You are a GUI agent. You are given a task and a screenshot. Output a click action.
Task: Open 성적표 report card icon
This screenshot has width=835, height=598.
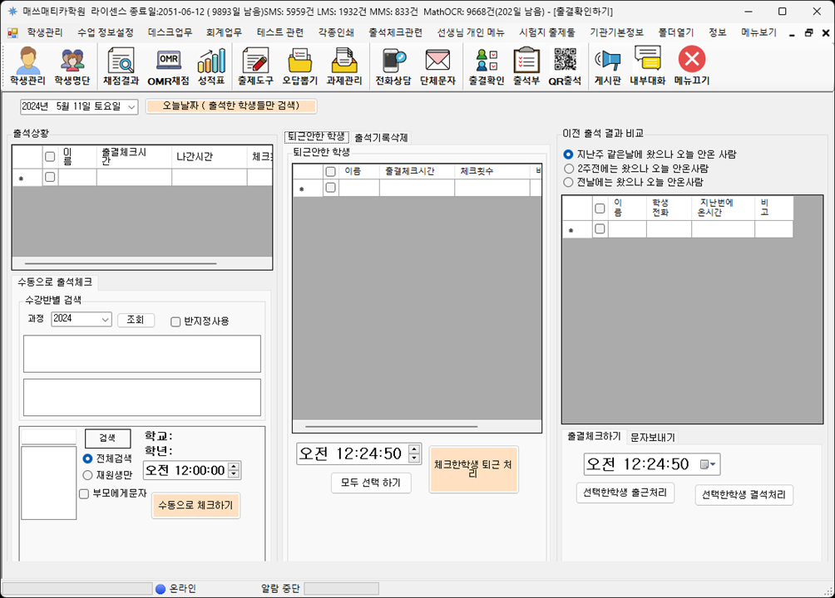(x=211, y=66)
